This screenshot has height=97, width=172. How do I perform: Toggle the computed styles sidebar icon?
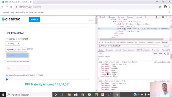click(x=168, y=53)
